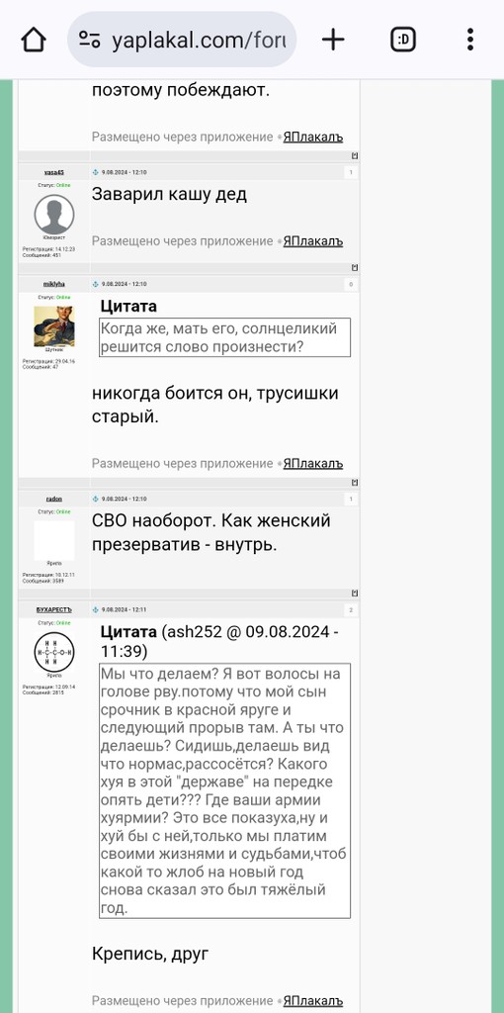The width and height of the screenshot is (504, 1013).
Task: Click miklyha's poster-style avatar
Action: (x=54, y=326)
